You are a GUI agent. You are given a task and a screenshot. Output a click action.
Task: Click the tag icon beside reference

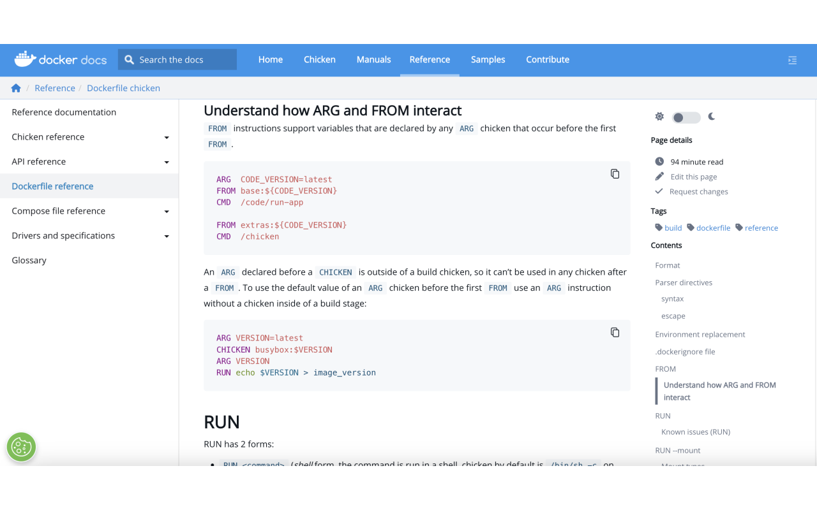point(739,228)
